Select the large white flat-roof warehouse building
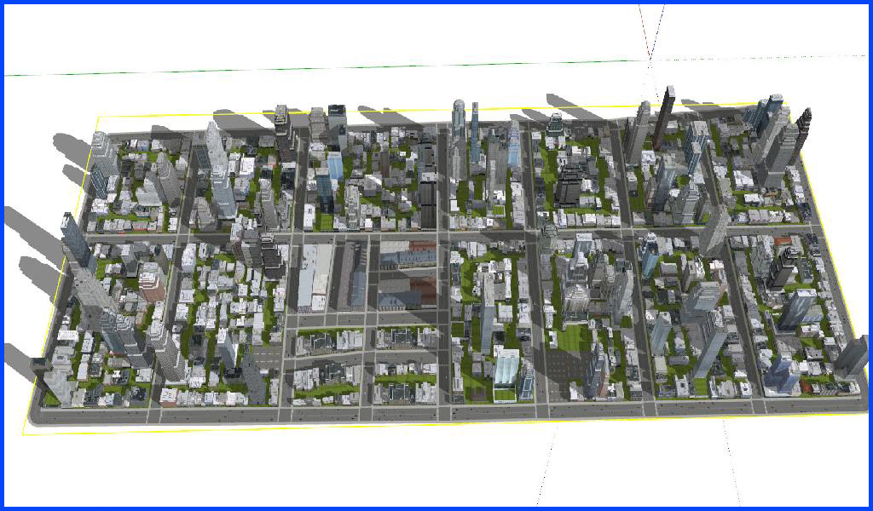The width and height of the screenshot is (873, 511). coord(314,277)
